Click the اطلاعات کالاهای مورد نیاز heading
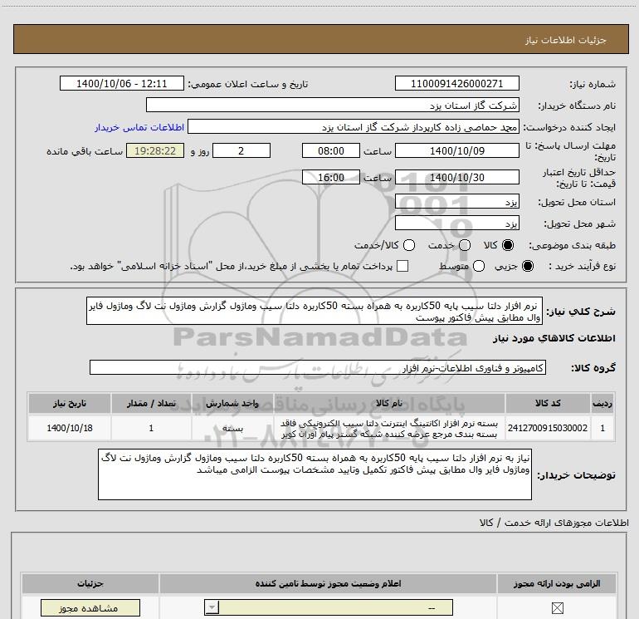This screenshot has height=619, width=639. [554, 338]
